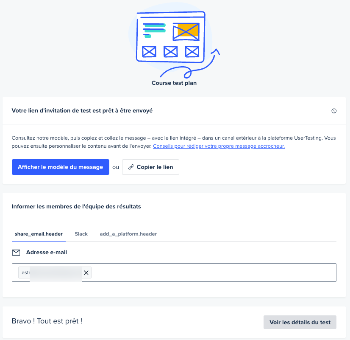This screenshot has height=340, width=350.
Task: Click the Bravo ! Tout est prêt ! text
Action: click(x=47, y=321)
